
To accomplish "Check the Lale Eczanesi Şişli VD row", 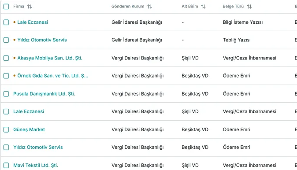I will tap(6, 111).
